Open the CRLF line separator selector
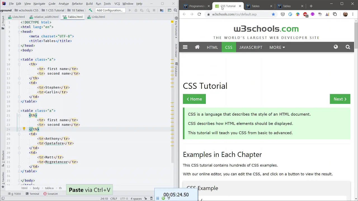Image resolution: width=358 pixels, height=201 pixels. [x=114, y=198]
